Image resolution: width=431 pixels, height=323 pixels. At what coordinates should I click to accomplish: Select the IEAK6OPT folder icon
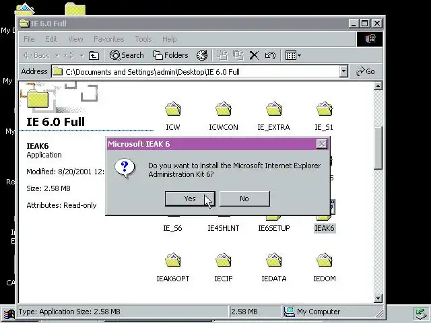(x=173, y=260)
